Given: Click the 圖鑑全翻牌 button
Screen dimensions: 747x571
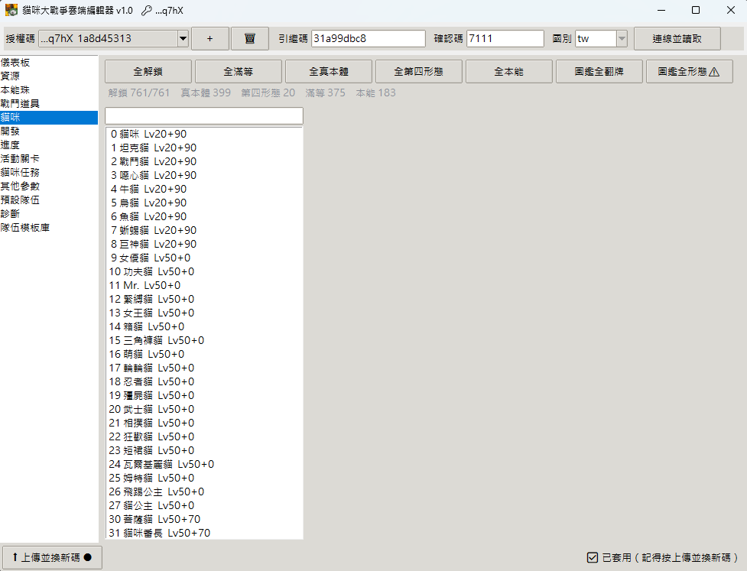Looking at the screenshot, I should (x=599, y=71).
